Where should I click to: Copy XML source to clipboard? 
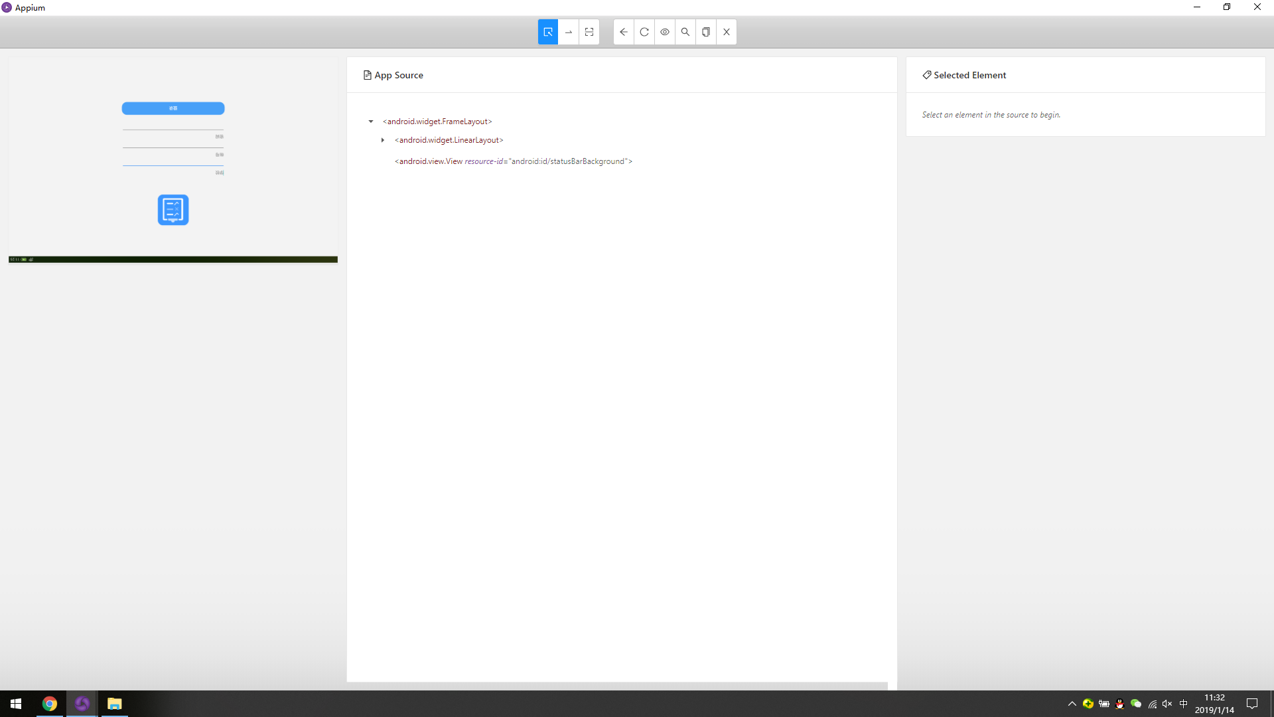(706, 32)
